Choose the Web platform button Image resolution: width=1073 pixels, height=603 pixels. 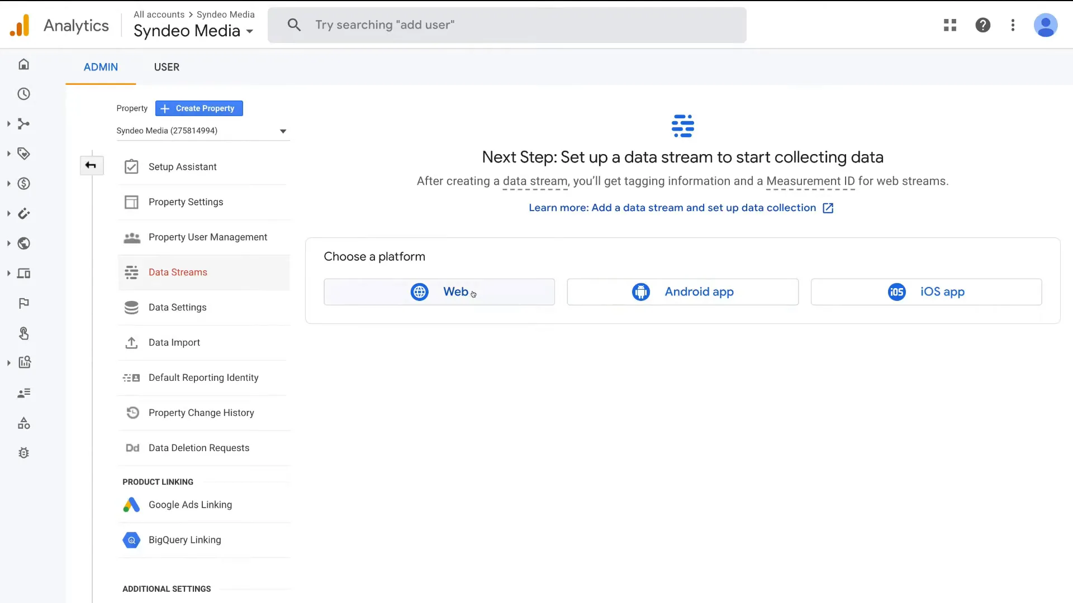(x=439, y=292)
